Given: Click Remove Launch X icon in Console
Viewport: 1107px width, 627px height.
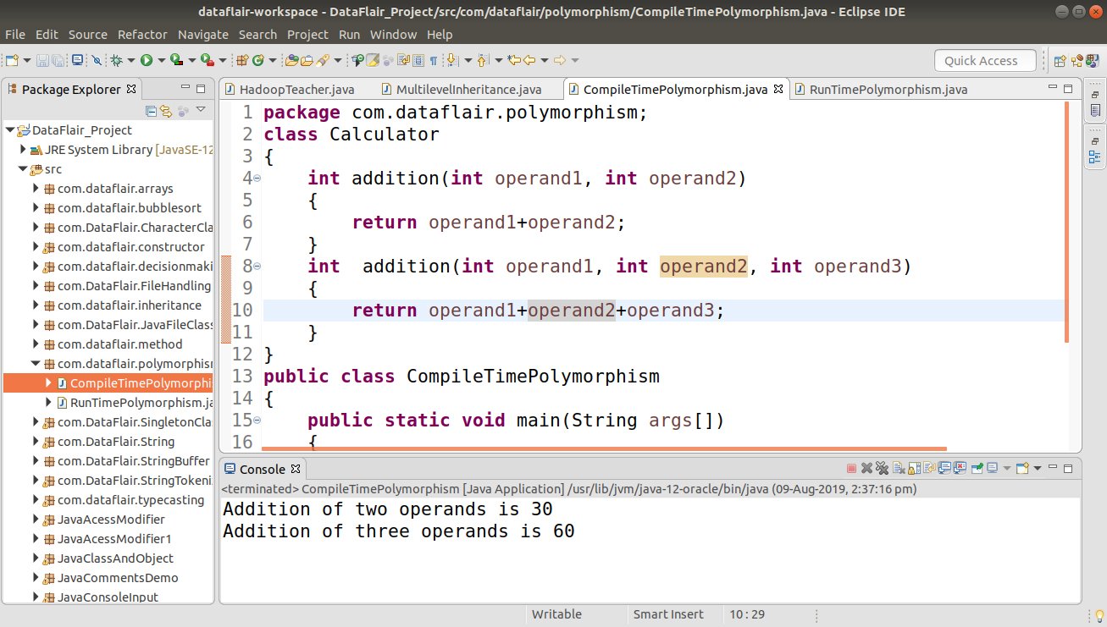Looking at the screenshot, I should (x=866, y=468).
